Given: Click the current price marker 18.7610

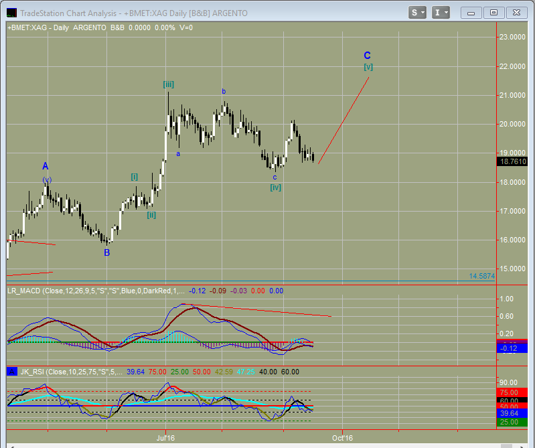Looking at the screenshot, I should 513,161.
